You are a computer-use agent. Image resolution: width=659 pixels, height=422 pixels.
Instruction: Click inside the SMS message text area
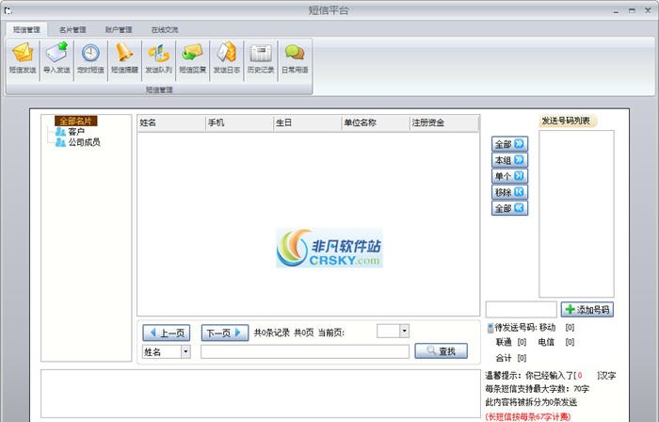[x=261, y=394]
